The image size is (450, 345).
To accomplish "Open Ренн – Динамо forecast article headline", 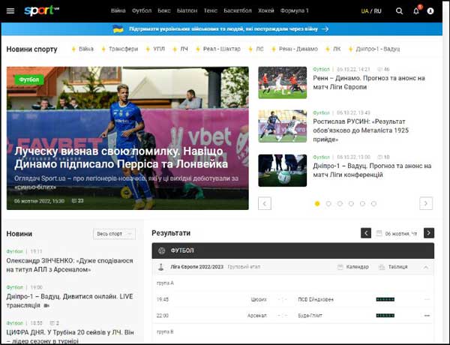I will (x=369, y=82).
